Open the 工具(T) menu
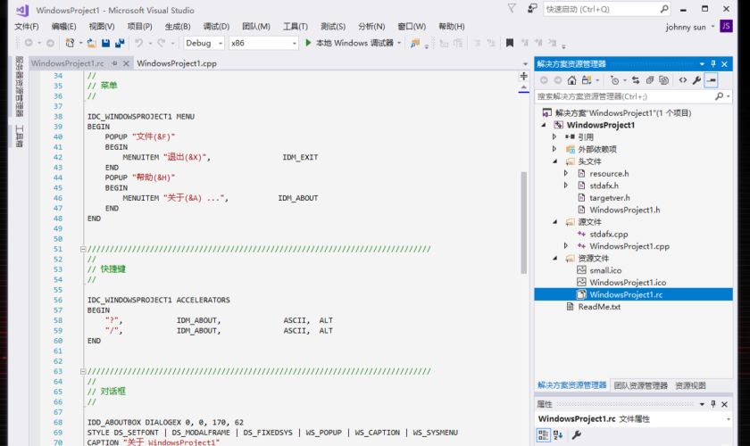Viewport: 750px width, 446px height. pos(296,26)
